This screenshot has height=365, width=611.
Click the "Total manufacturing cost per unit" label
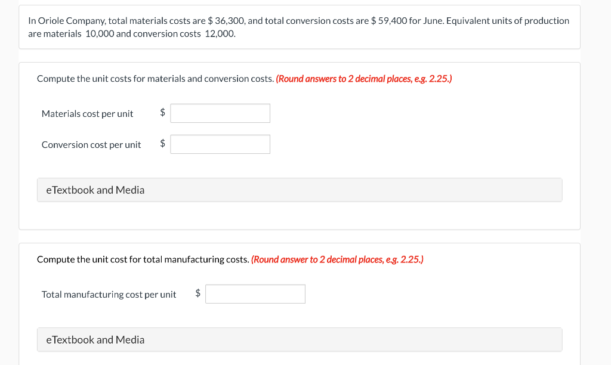[109, 295]
